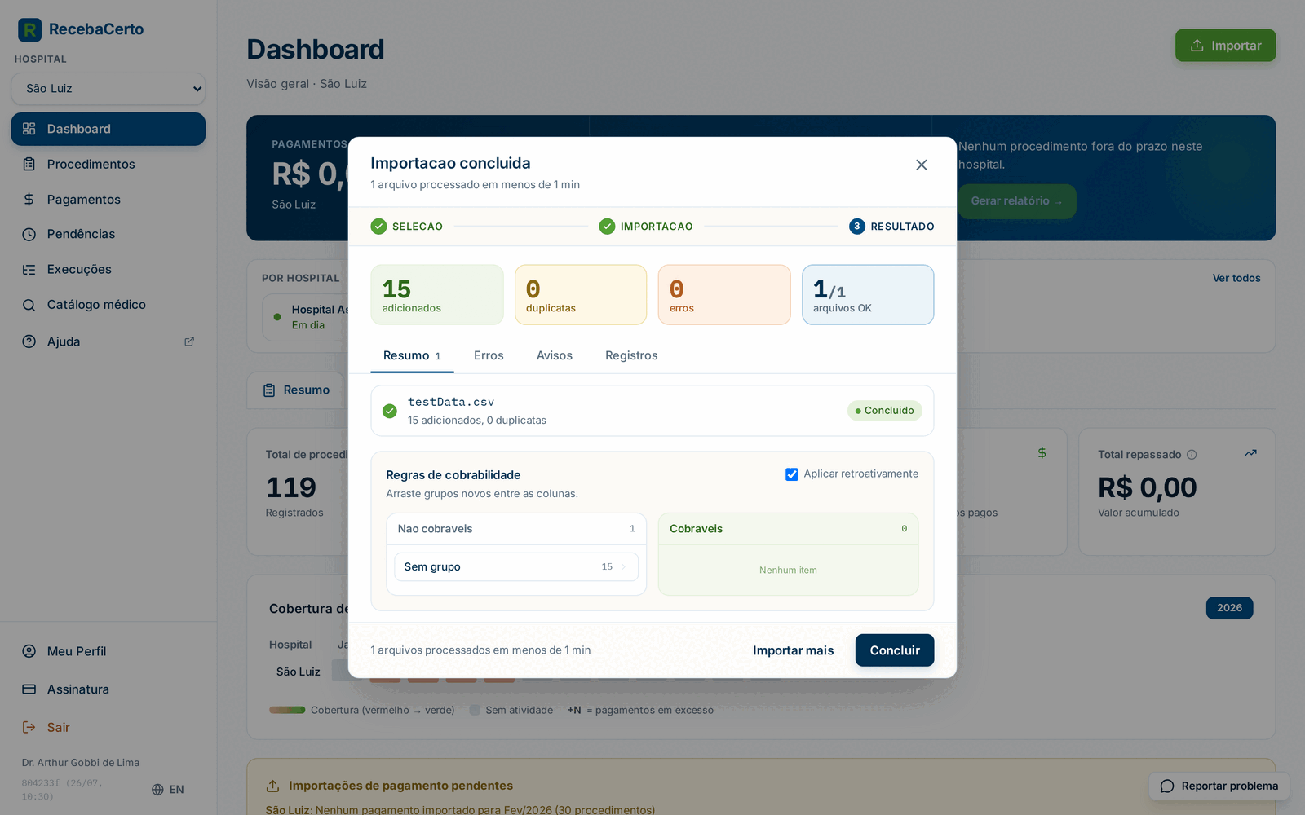Switch language using EN label
Viewport: 1305px width, 815px height.
click(176, 790)
